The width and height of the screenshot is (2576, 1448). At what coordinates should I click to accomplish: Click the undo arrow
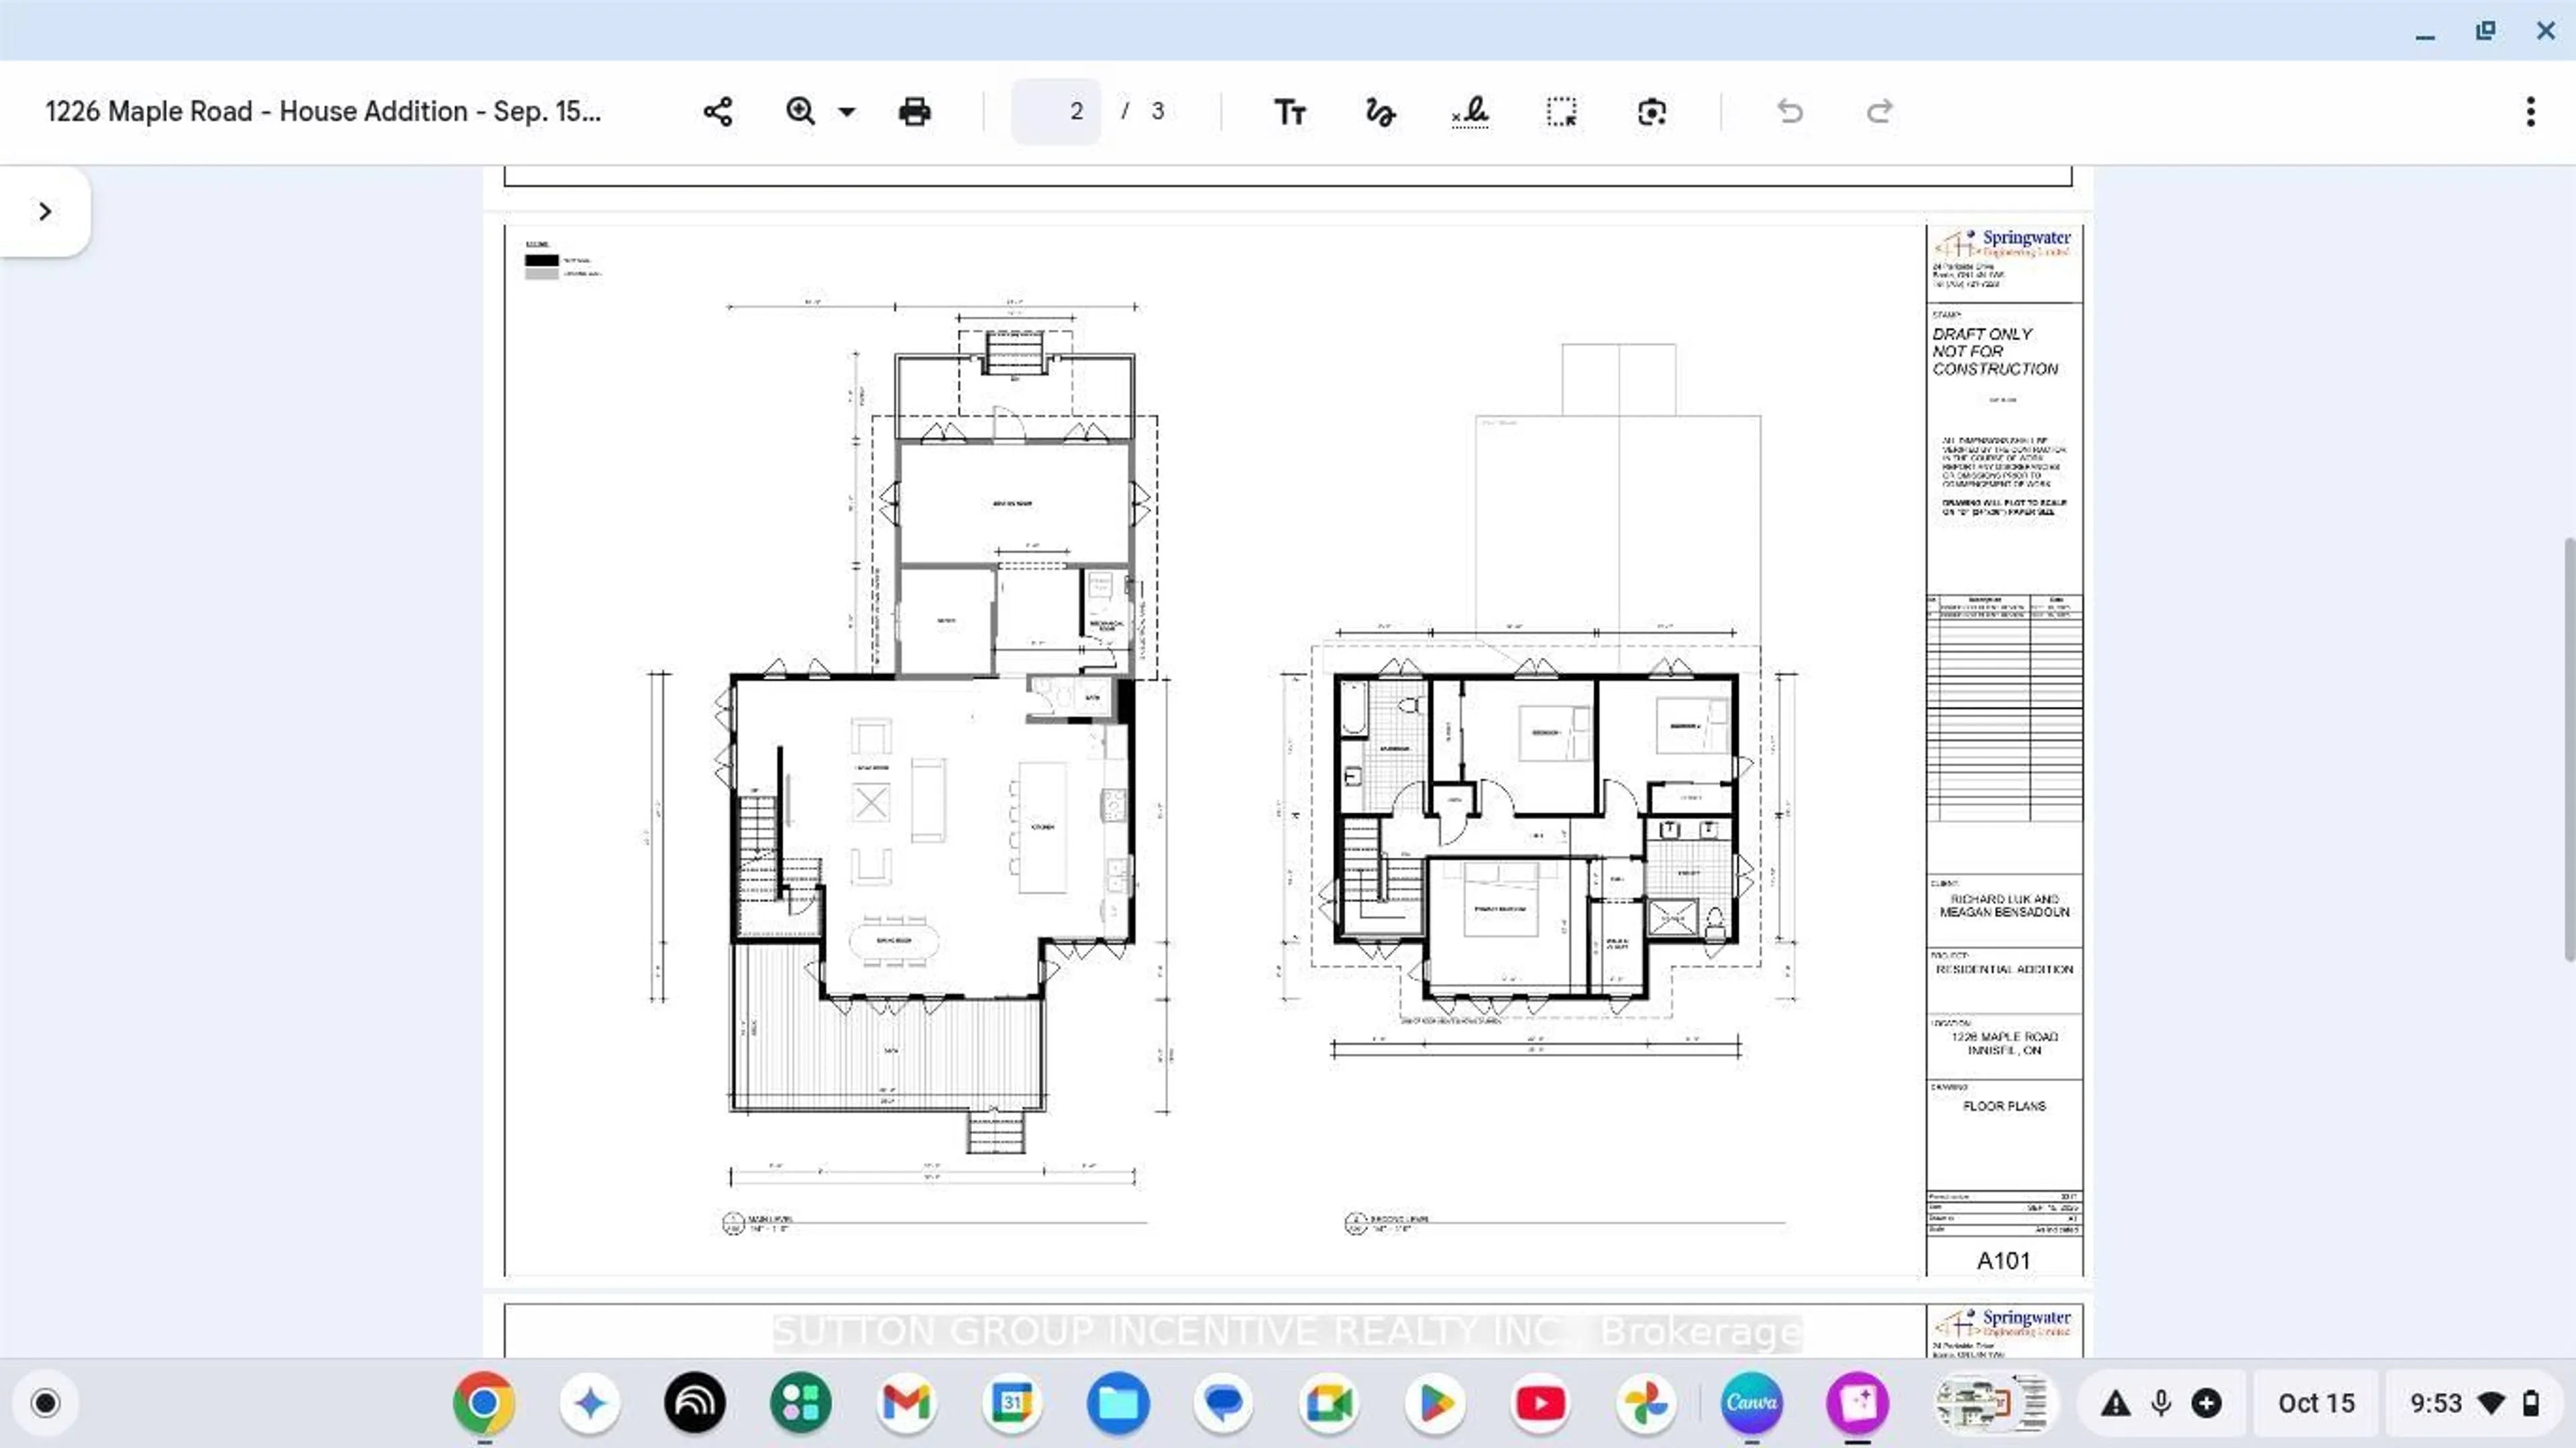[x=1790, y=111]
